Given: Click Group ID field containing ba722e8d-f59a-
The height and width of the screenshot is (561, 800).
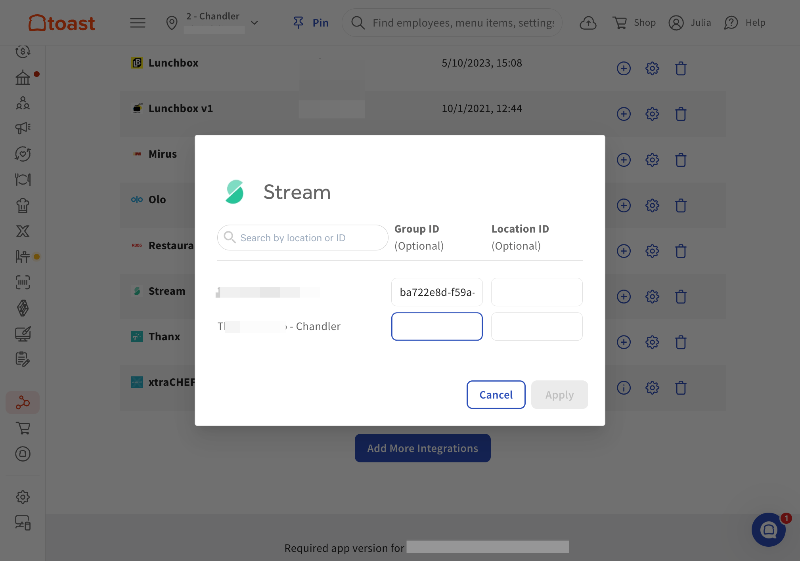Looking at the screenshot, I should tap(437, 292).
